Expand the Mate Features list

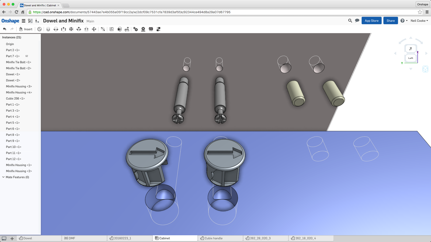tap(4, 177)
